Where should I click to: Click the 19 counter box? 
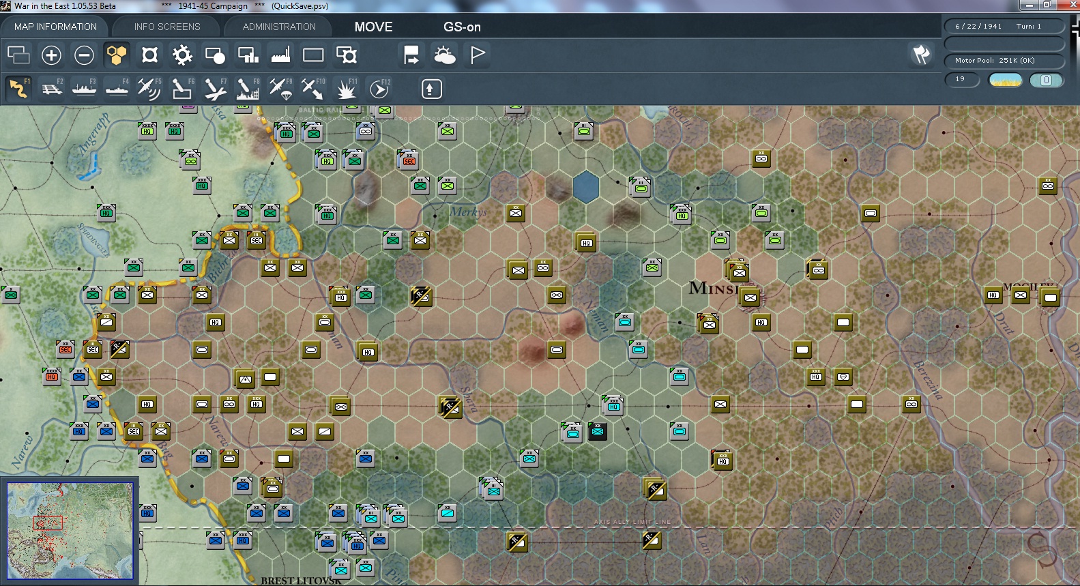click(962, 80)
